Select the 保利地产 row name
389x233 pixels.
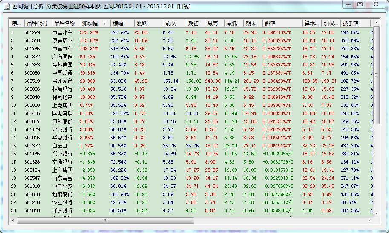coord(62,97)
